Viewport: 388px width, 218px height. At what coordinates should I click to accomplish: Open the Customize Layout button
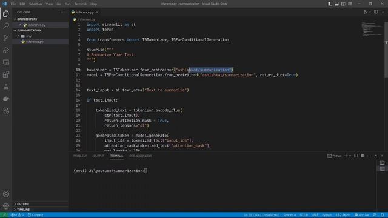click(x=350, y=4)
